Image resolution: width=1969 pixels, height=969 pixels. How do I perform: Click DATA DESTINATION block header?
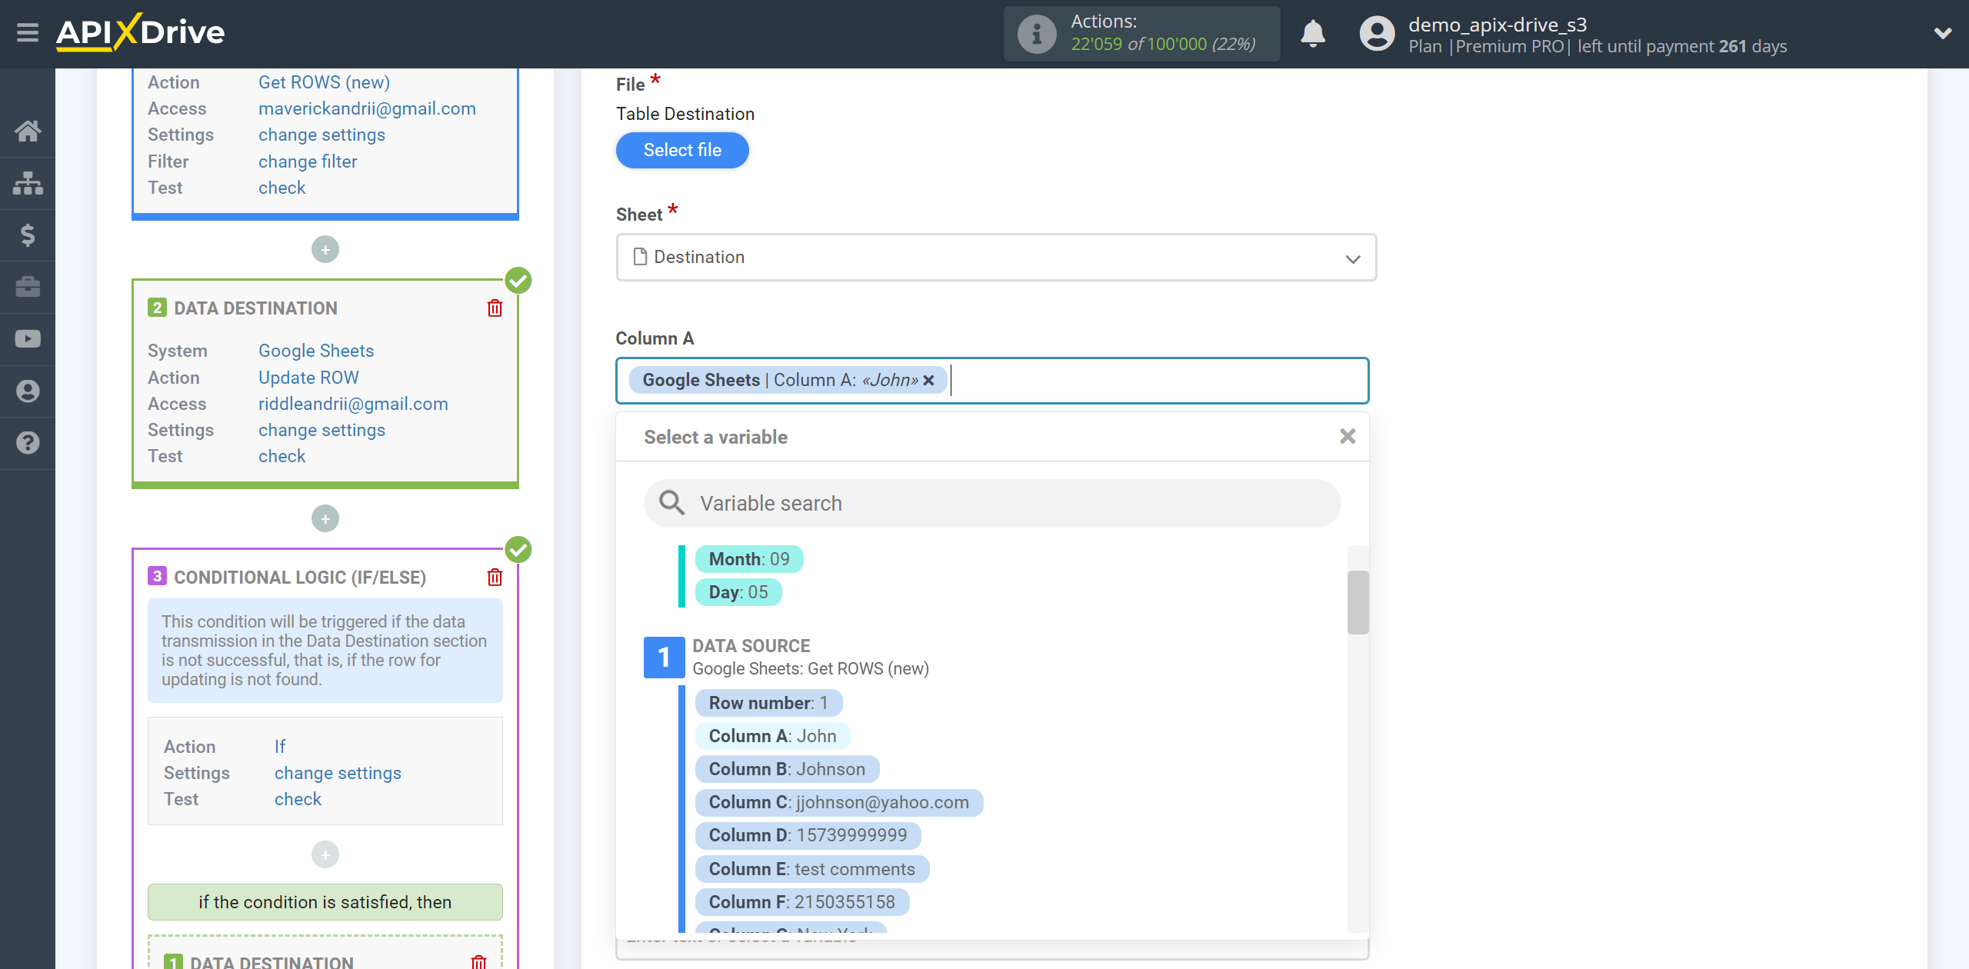tap(255, 308)
